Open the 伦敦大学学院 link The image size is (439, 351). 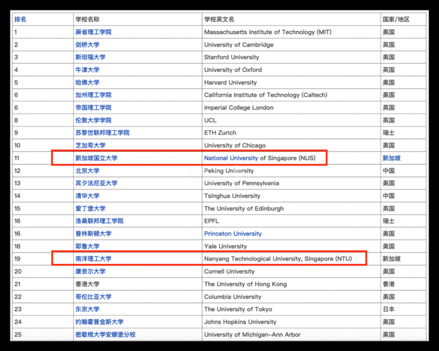pos(93,120)
